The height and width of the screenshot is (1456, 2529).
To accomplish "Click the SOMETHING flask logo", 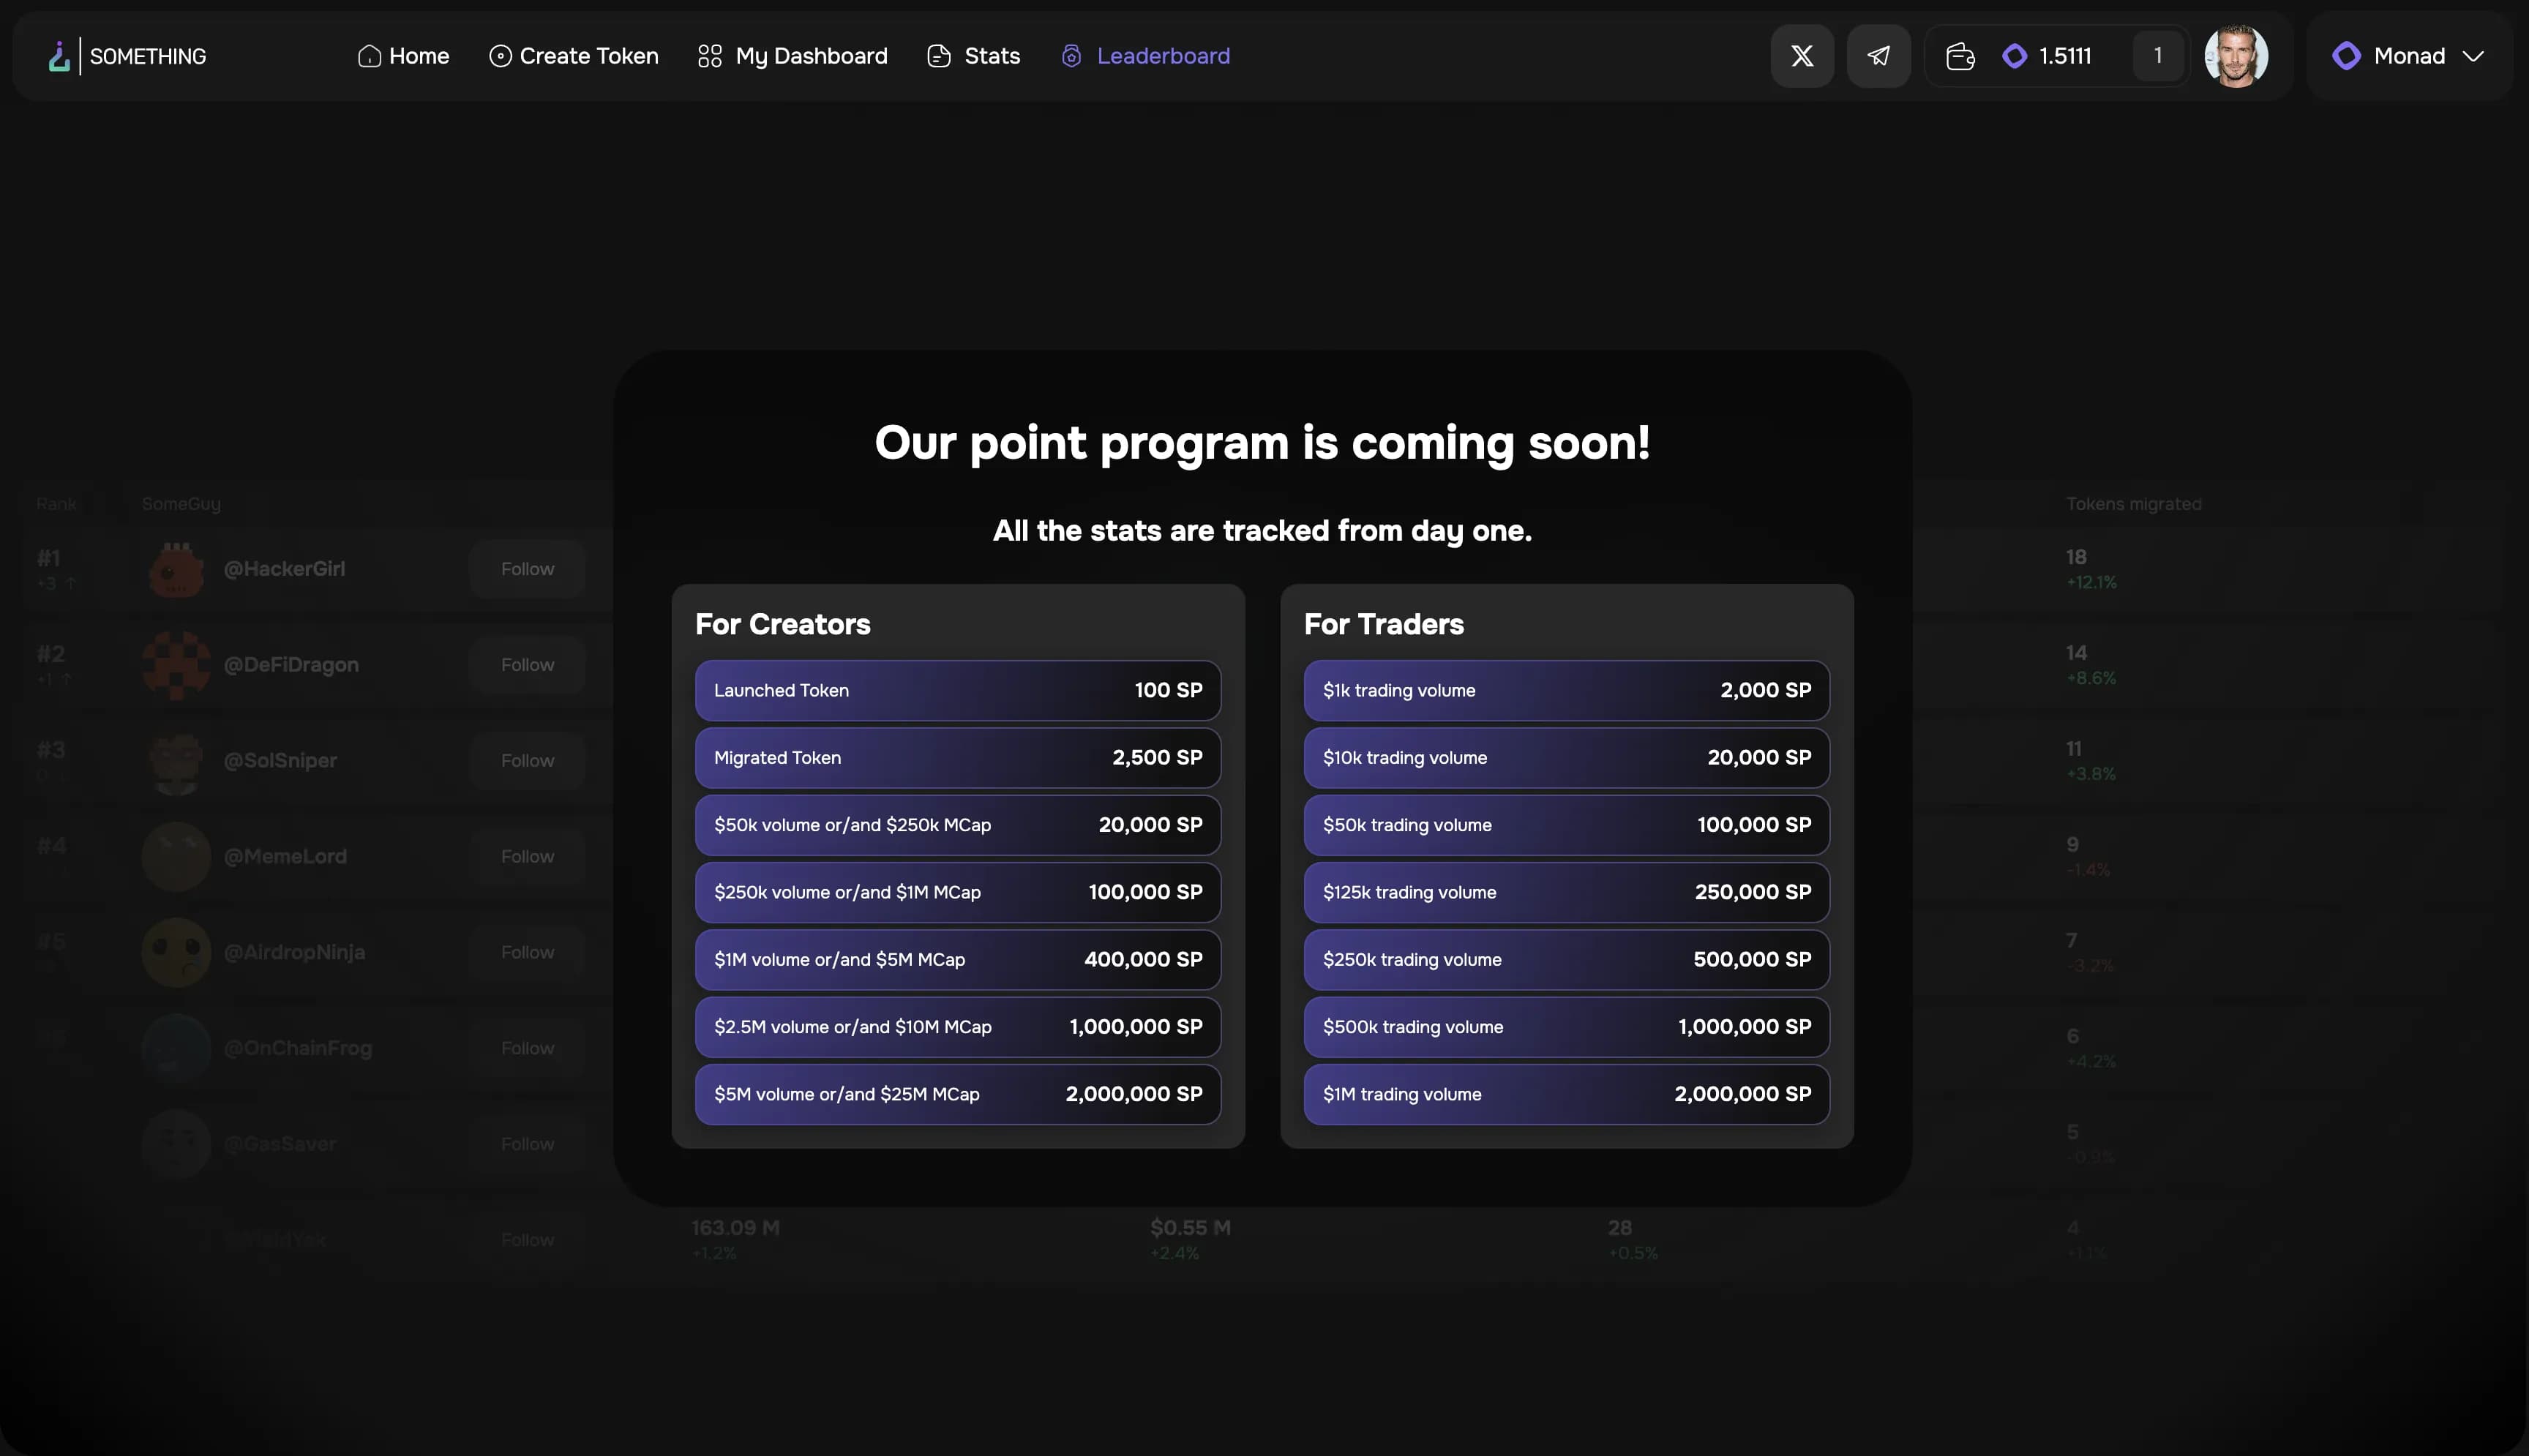I will coord(57,56).
